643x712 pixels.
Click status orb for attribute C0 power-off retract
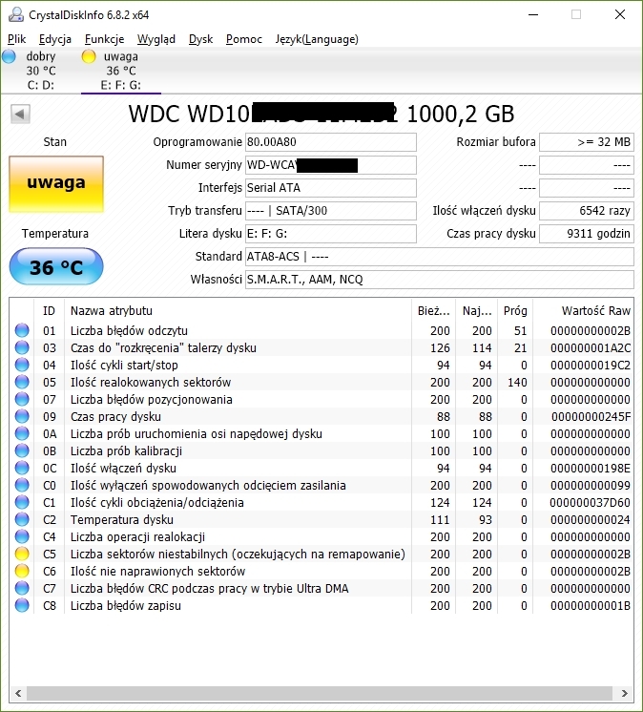tap(22, 485)
